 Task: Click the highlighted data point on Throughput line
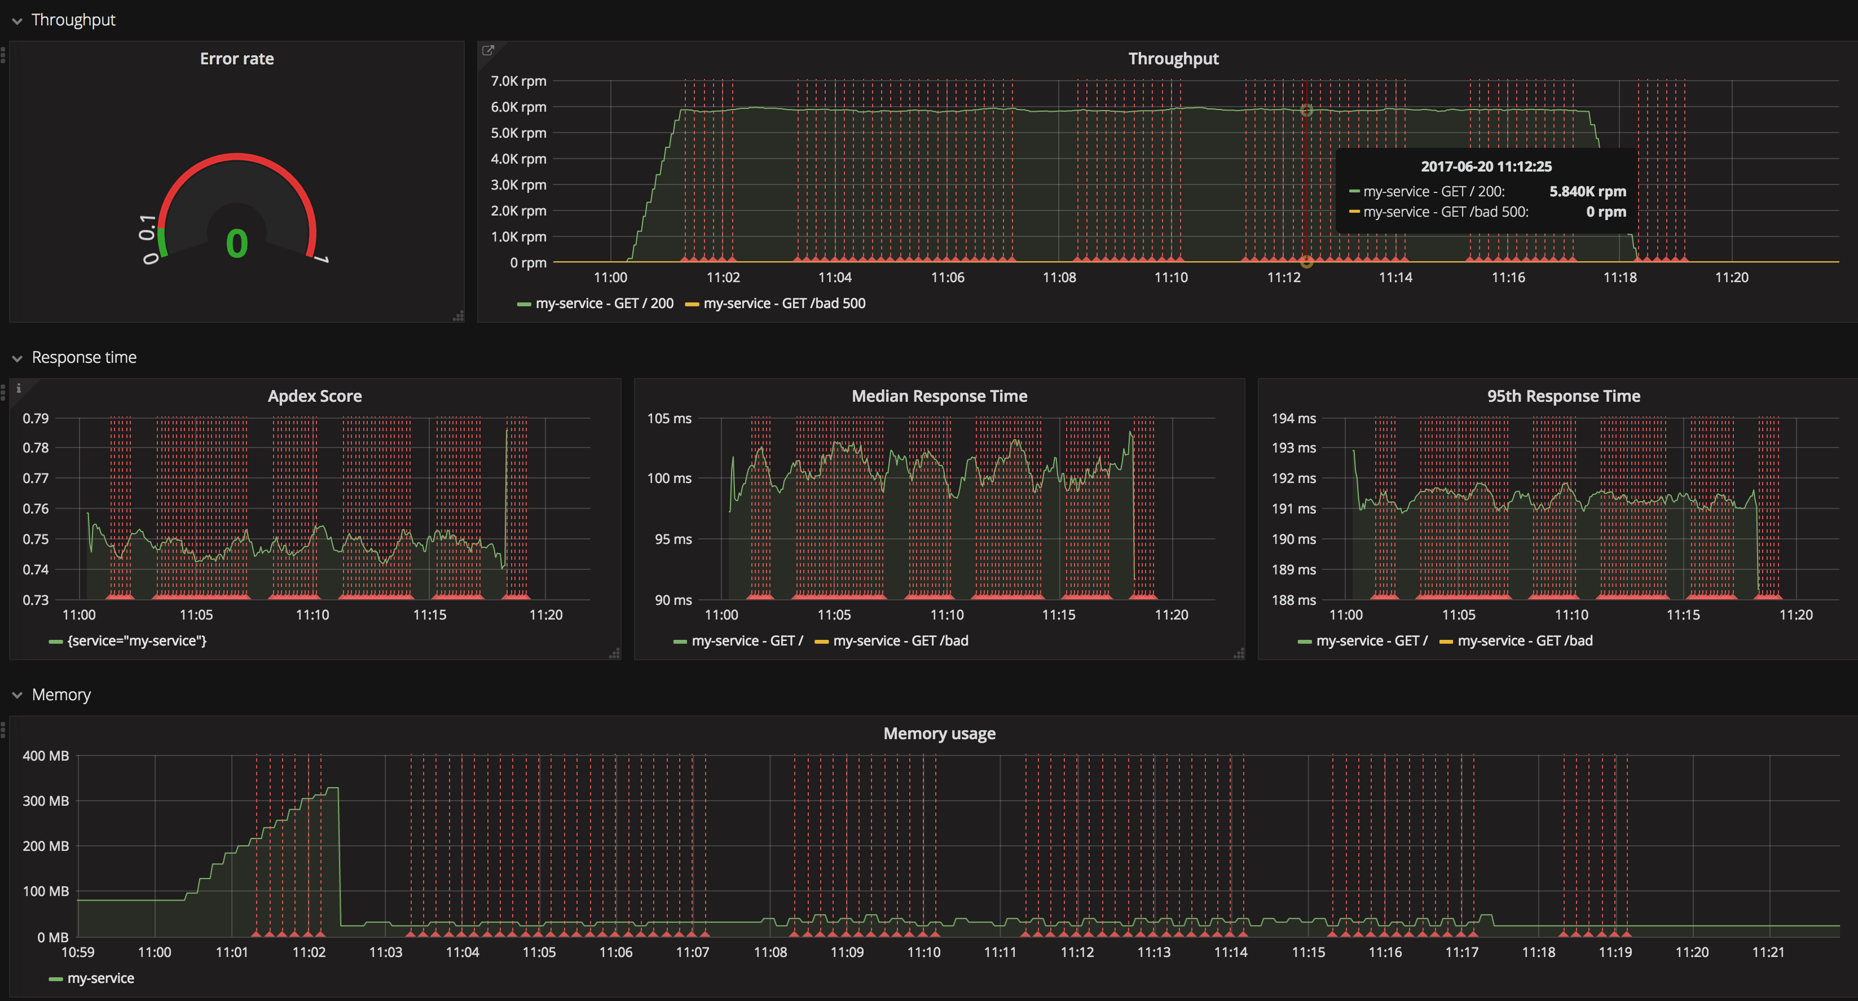coord(1306,111)
